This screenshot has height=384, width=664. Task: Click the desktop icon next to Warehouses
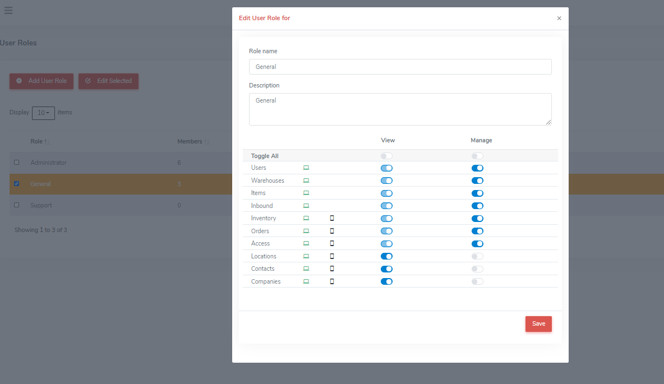pyautogui.click(x=306, y=181)
